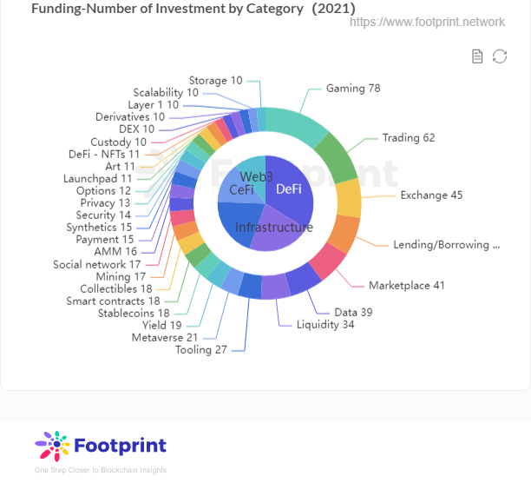The width and height of the screenshot is (531, 483).
Task: Click the Exchange 45 label
Action: pos(431,195)
